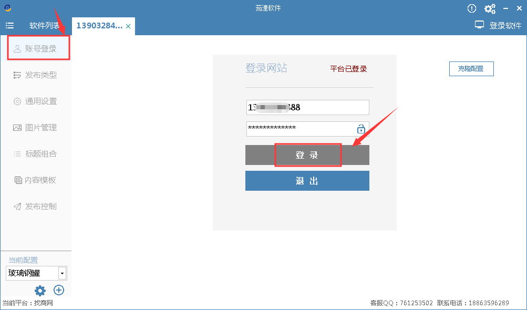Open 账号登录 in the sidebar

40,49
